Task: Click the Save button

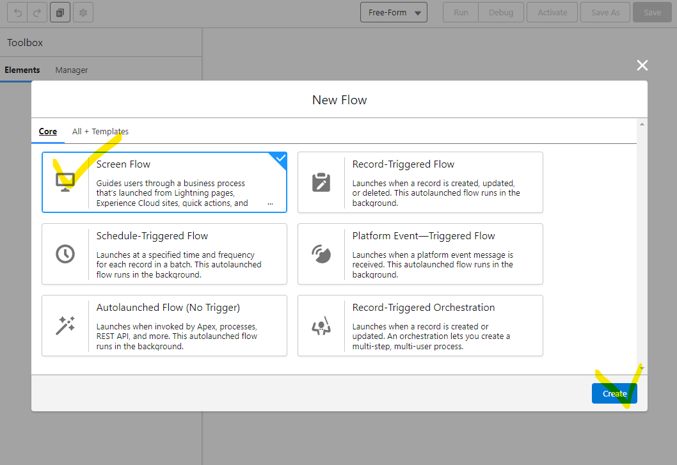Action: [652, 13]
